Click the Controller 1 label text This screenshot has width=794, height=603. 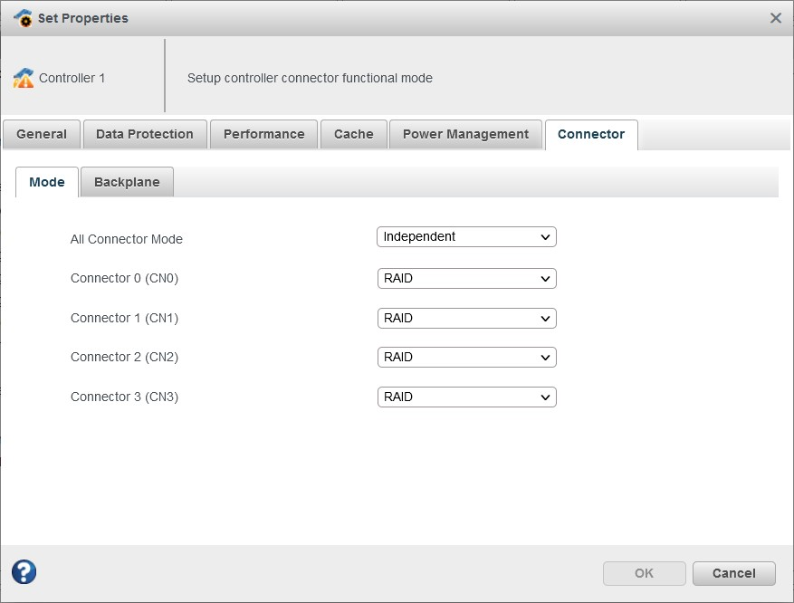pos(72,79)
